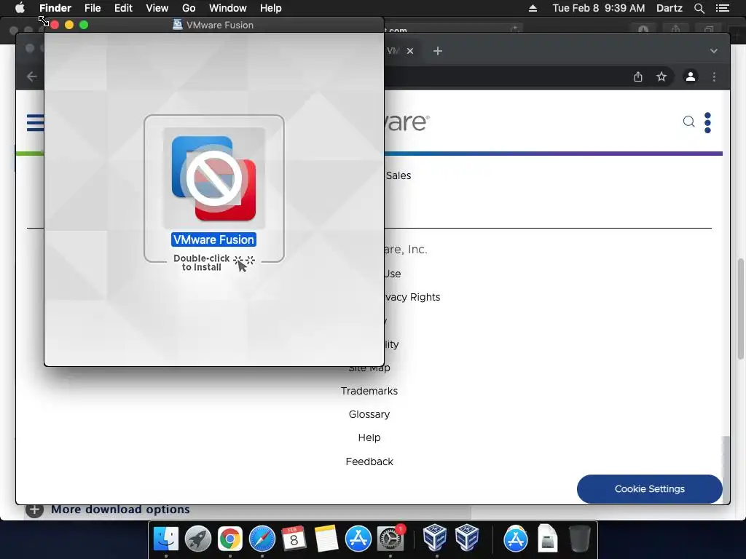
Task: Open the Help footer link
Action: point(369,437)
